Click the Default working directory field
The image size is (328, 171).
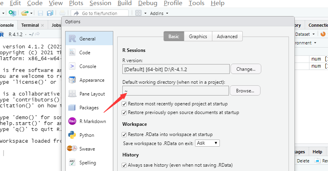point(176,90)
